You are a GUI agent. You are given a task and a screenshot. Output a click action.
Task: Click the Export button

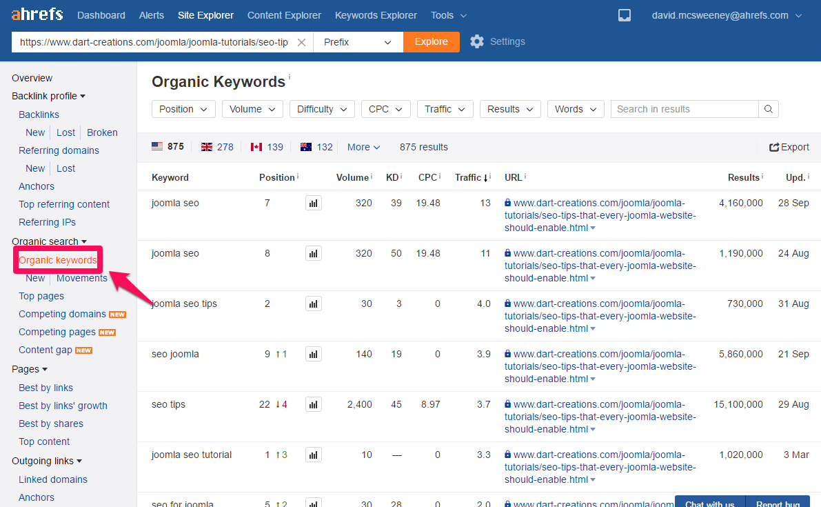coord(789,147)
